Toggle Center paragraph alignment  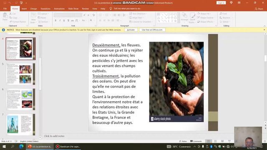104,20
